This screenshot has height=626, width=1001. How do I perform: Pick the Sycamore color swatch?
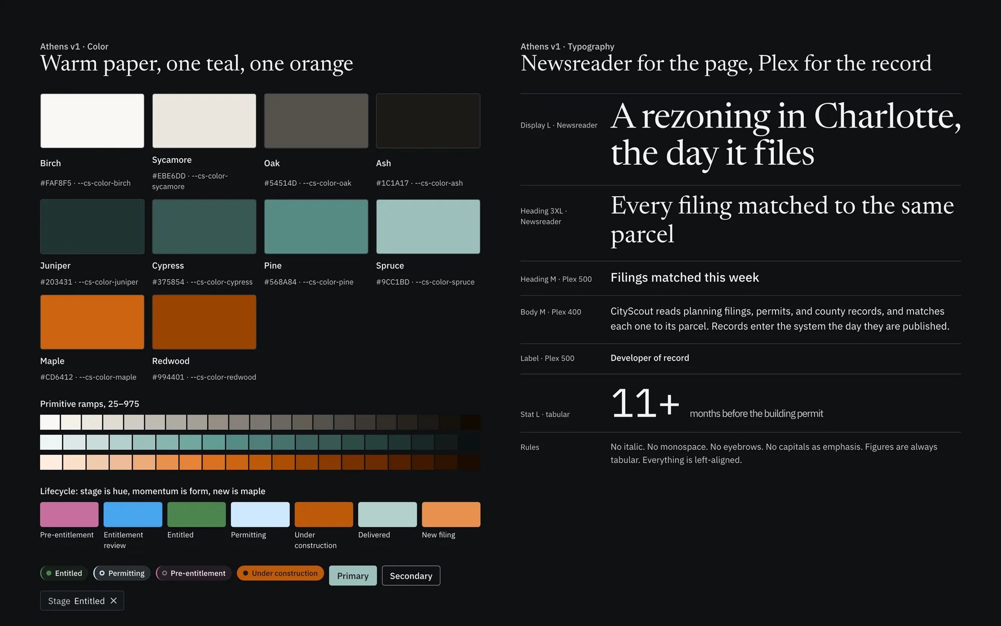[x=204, y=121]
